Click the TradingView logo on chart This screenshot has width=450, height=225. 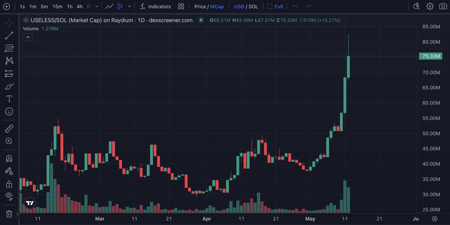pyautogui.click(x=30, y=203)
